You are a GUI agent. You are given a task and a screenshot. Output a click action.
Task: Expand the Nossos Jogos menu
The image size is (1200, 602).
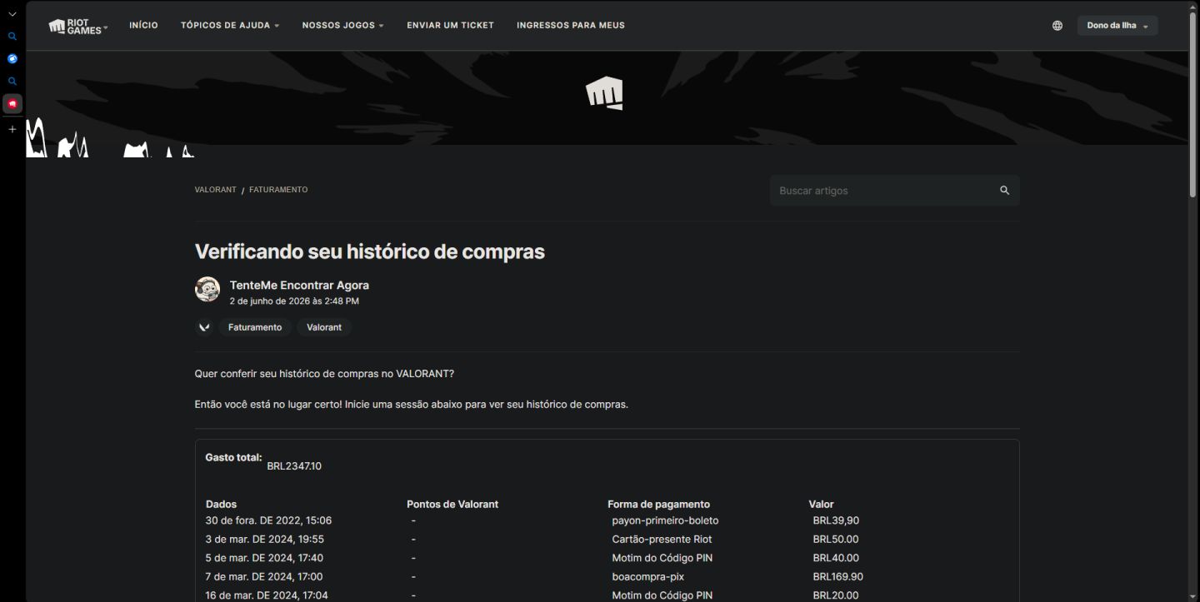(x=343, y=26)
